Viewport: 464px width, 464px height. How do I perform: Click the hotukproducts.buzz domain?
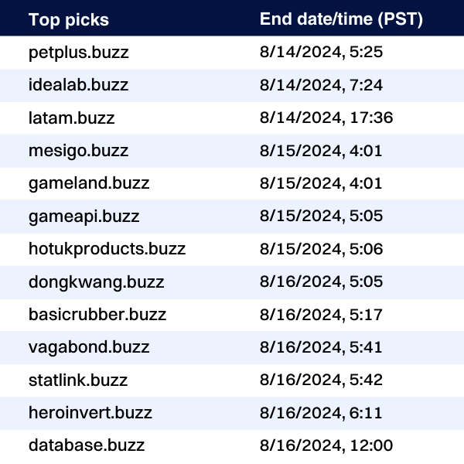point(107,249)
